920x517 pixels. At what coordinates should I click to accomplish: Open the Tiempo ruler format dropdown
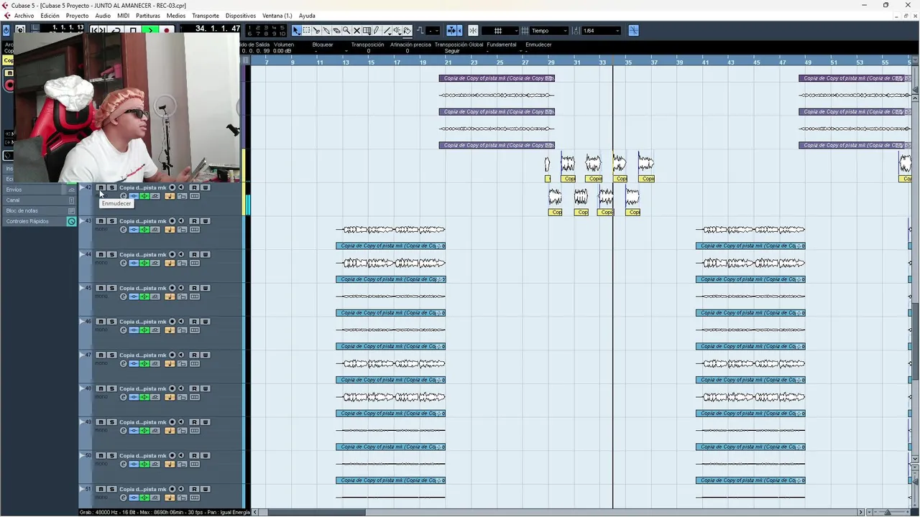(548, 31)
